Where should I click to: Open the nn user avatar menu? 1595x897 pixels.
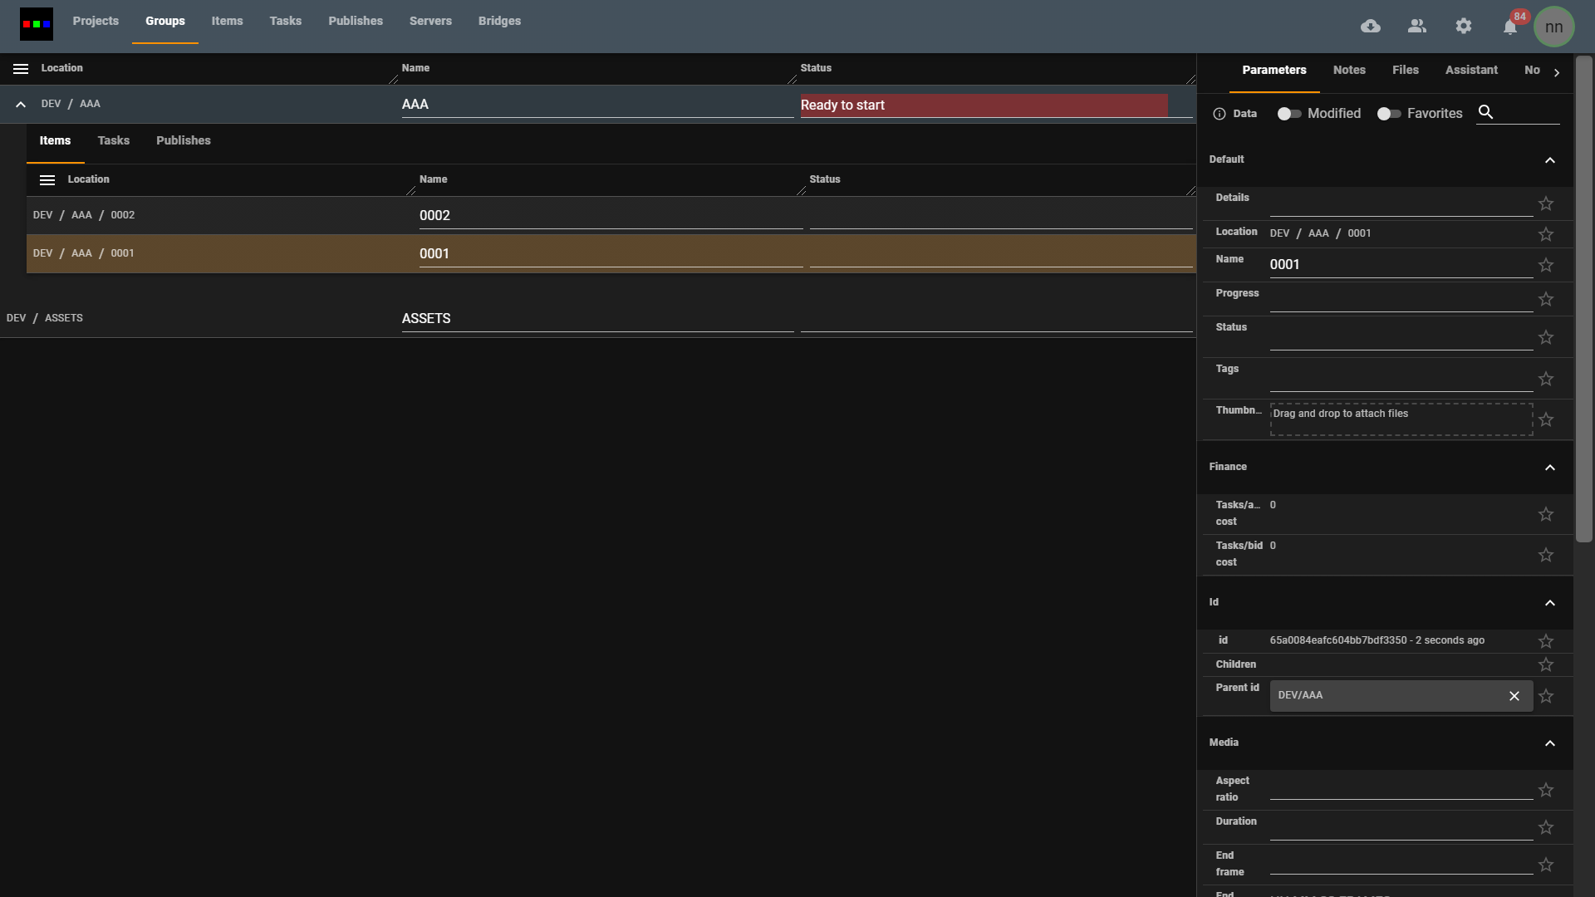[1554, 26]
